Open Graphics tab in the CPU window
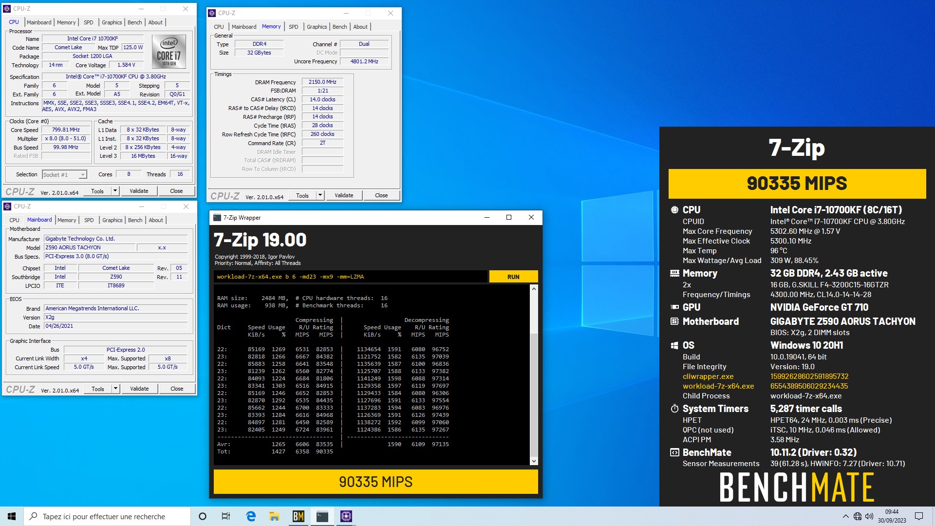 (x=112, y=22)
